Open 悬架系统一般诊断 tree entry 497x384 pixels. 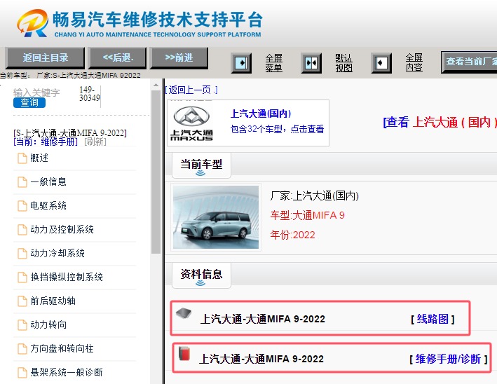(x=67, y=372)
